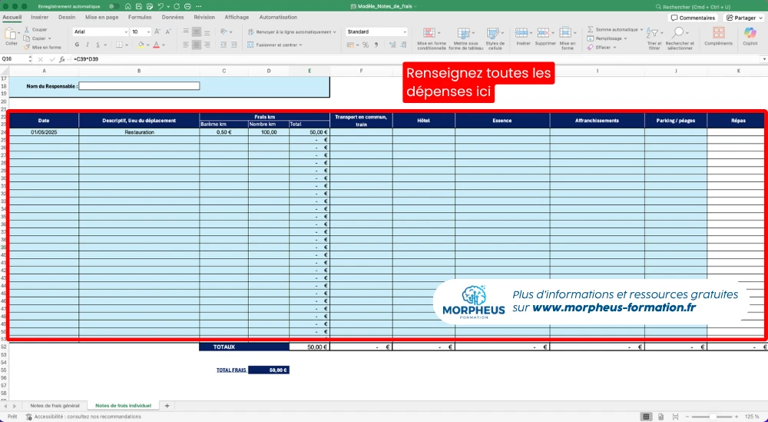
Task: Click the cell borders icon
Action: point(119,45)
